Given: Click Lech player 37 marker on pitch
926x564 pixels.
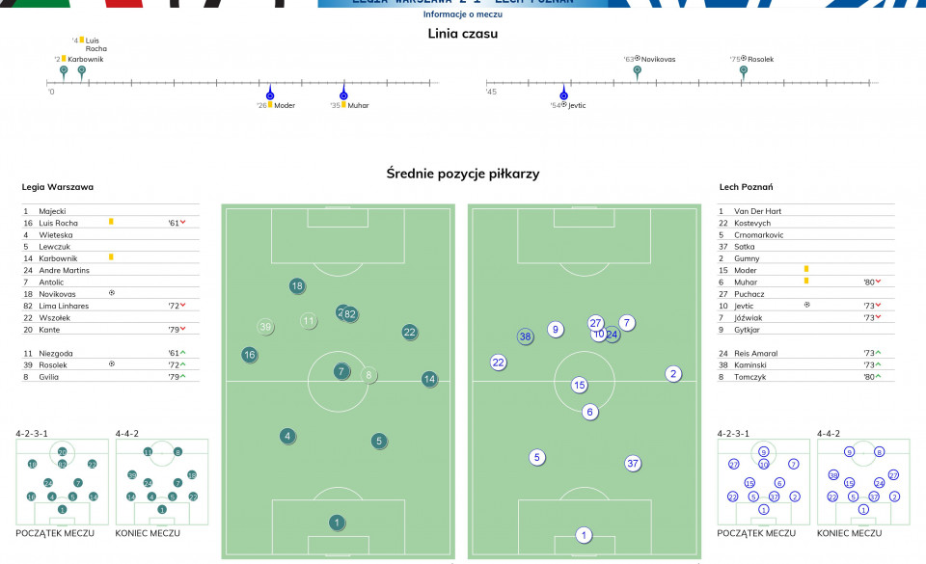Looking at the screenshot, I should point(633,463).
